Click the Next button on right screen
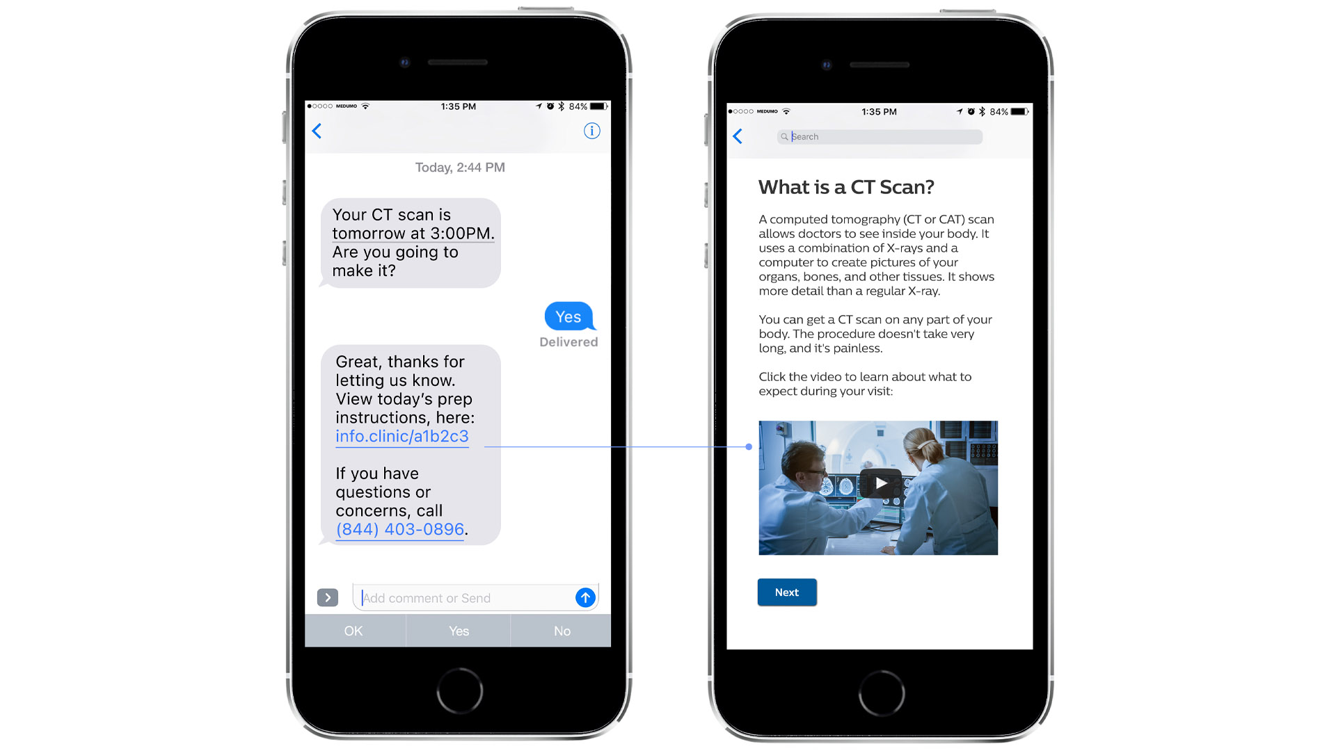 787,592
